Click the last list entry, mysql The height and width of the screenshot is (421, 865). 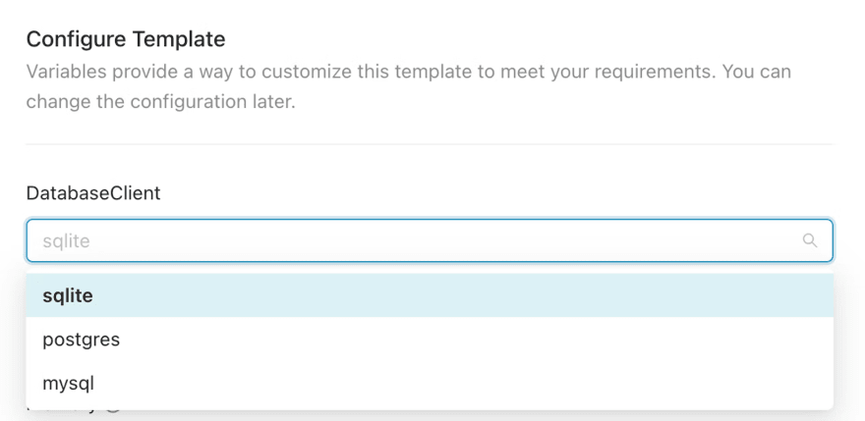430,383
